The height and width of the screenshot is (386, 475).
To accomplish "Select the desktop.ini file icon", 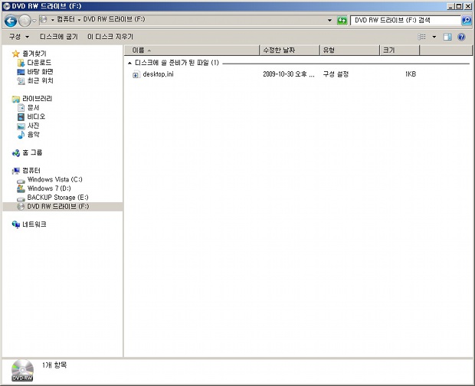I will click(x=136, y=74).
